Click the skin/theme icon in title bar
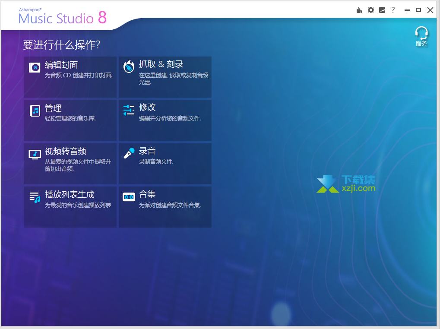Image resolution: width=440 pixels, height=329 pixels. click(x=382, y=10)
